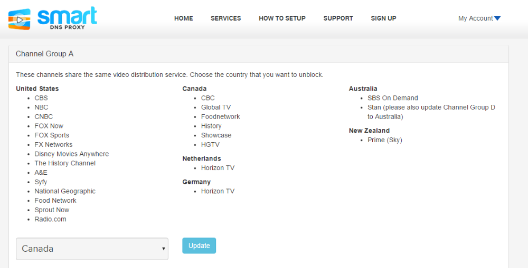Click the CBC entry

pos(208,98)
